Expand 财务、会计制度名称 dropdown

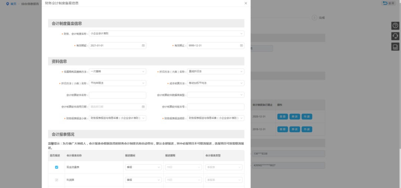pos(241,33)
